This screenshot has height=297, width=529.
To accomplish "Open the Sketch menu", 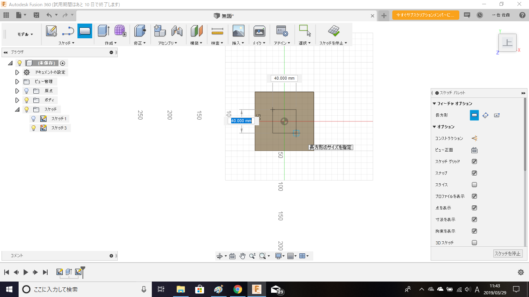I will [66, 43].
